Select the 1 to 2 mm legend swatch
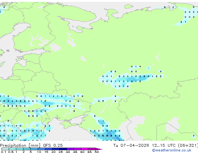198x153 pixels. (x=20, y=149)
